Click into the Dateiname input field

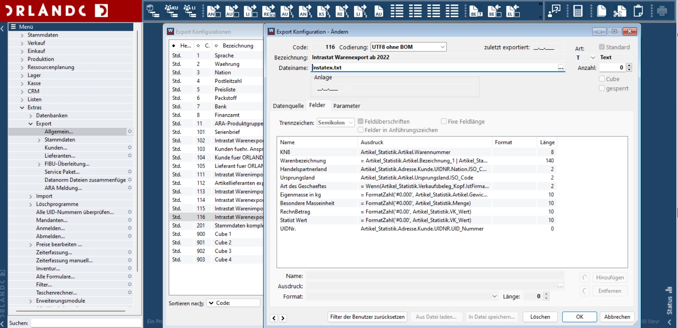(x=434, y=67)
